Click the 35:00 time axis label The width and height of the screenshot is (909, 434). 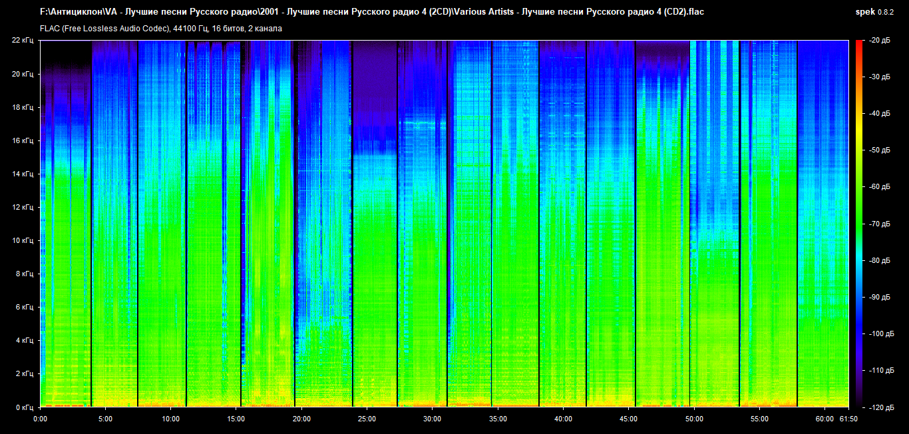coord(498,419)
